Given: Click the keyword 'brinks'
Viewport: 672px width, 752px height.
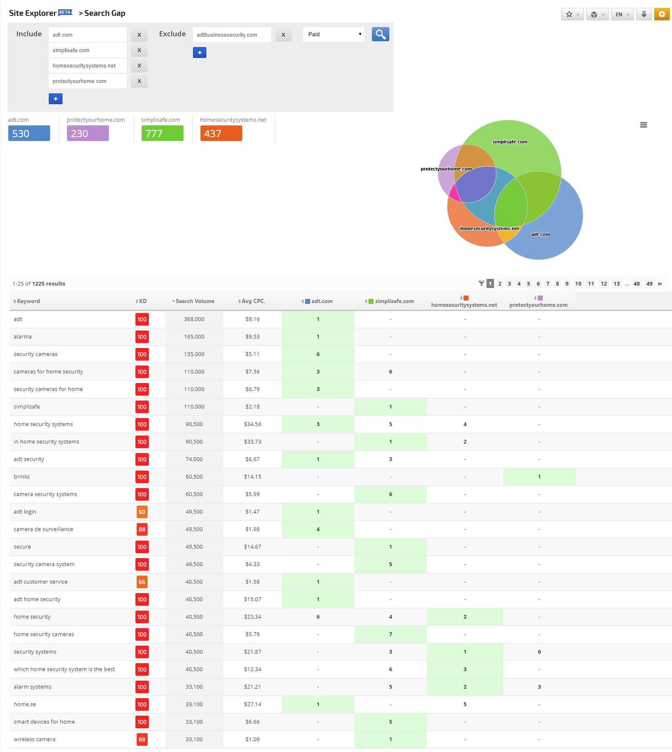Looking at the screenshot, I should [22, 477].
